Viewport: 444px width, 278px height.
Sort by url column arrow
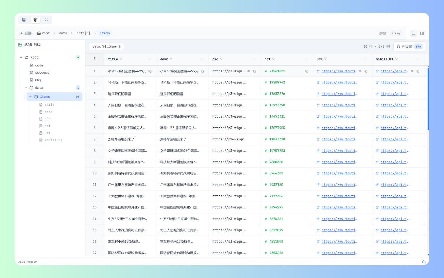click(365, 59)
